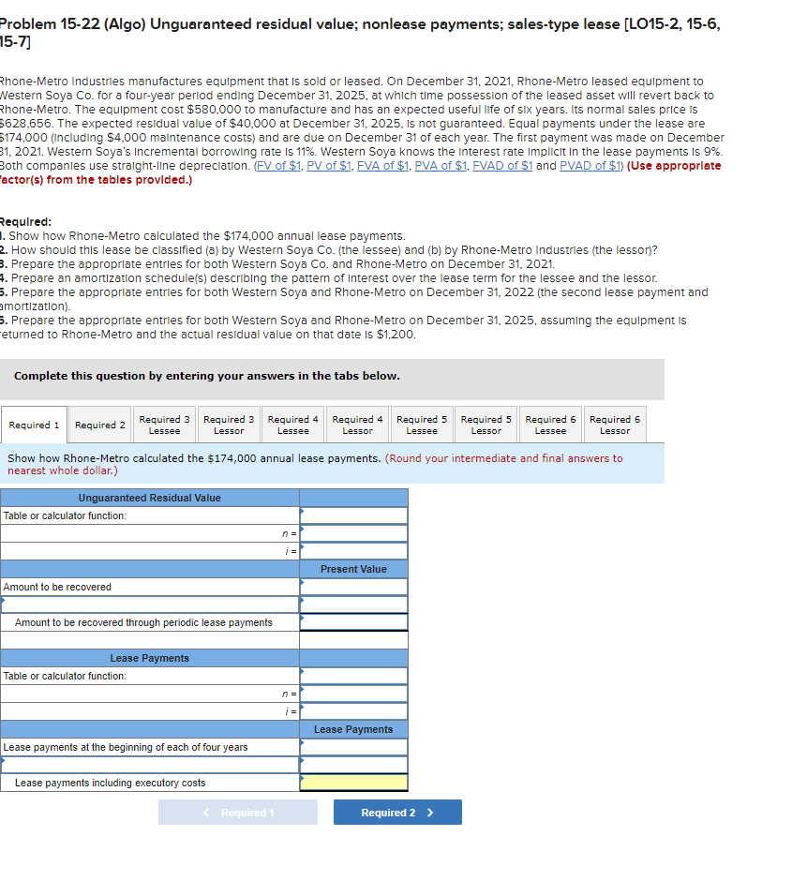This screenshot has width=807, height=881.
Task: Open the Required 4 Lessor tab
Action: (357, 425)
